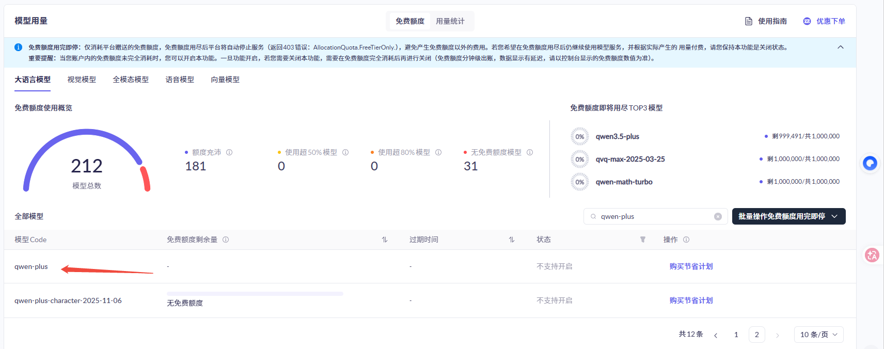Image resolution: width=884 pixels, height=349 pixels.
Task: Open the blue chat assistant floating icon
Action: (870, 163)
